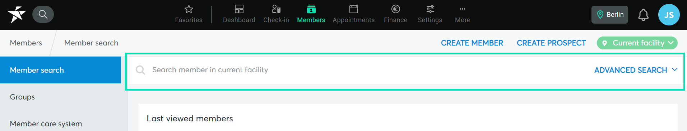Expand the Current facility dropdown
Image resolution: width=687 pixels, height=131 pixels.
pos(637,43)
